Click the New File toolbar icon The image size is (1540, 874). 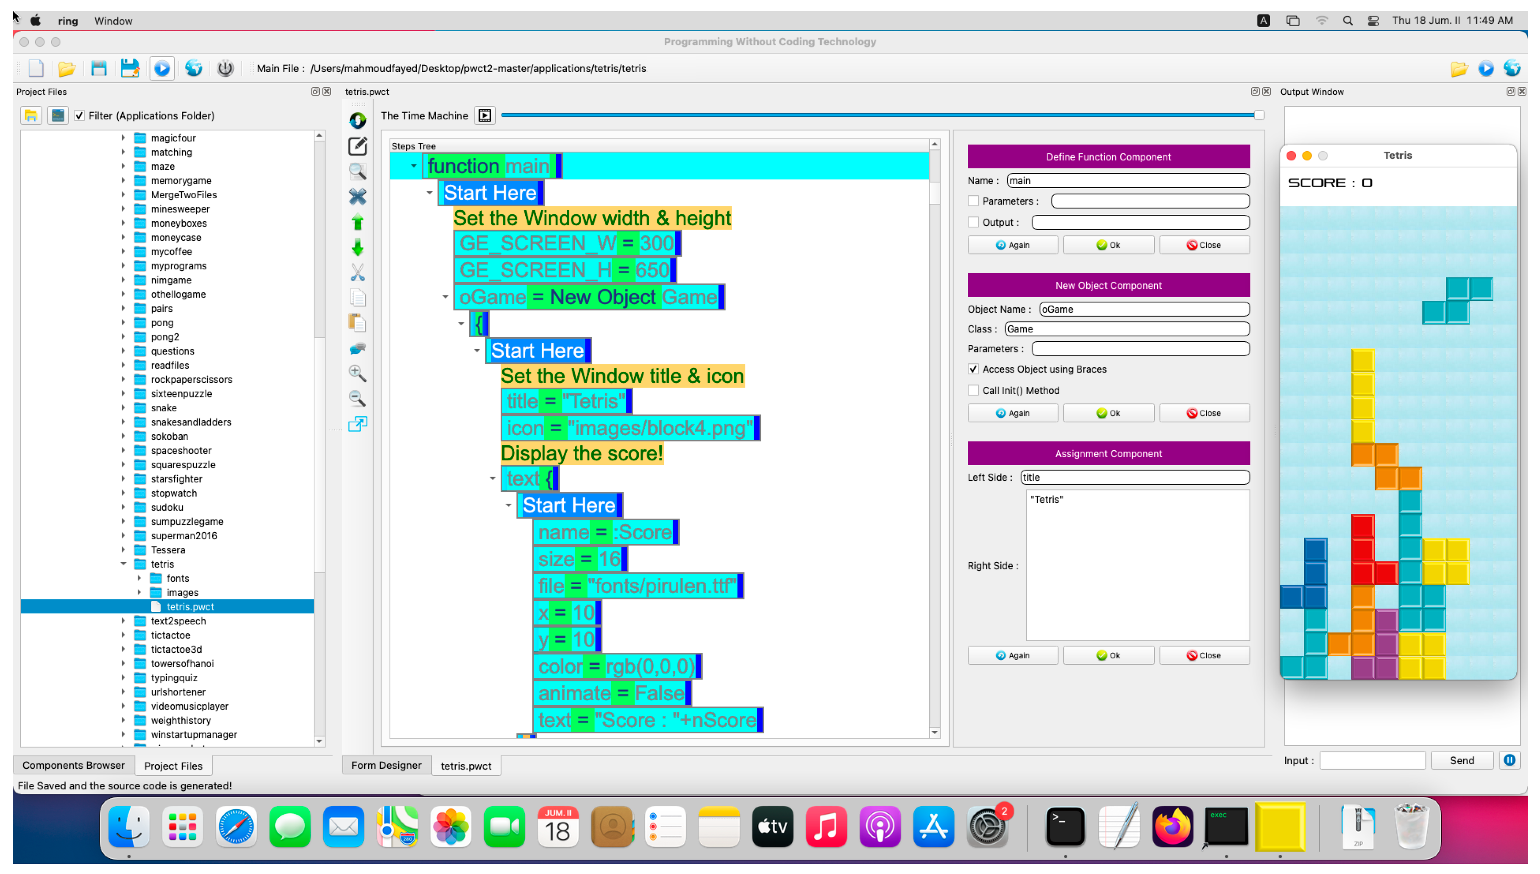tap(36, 69)
